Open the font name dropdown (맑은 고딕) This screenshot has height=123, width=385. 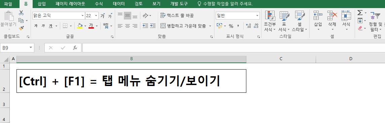pyautogui.click(x=83, y=16)
